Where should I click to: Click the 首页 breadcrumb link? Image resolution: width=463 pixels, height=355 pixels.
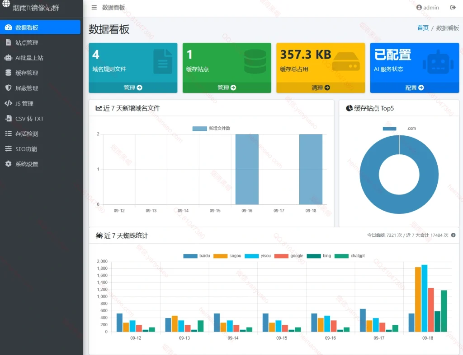(x=423, y=28)
